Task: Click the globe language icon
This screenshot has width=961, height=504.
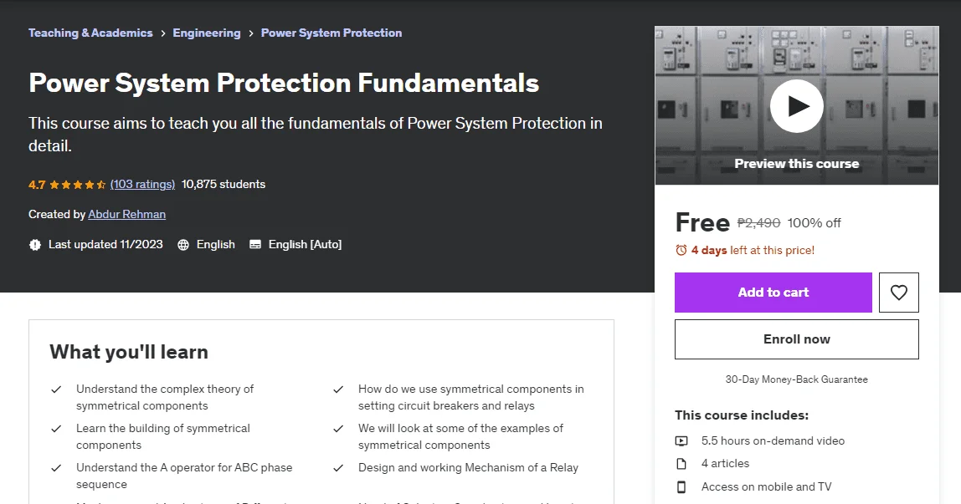Action: 183,245
